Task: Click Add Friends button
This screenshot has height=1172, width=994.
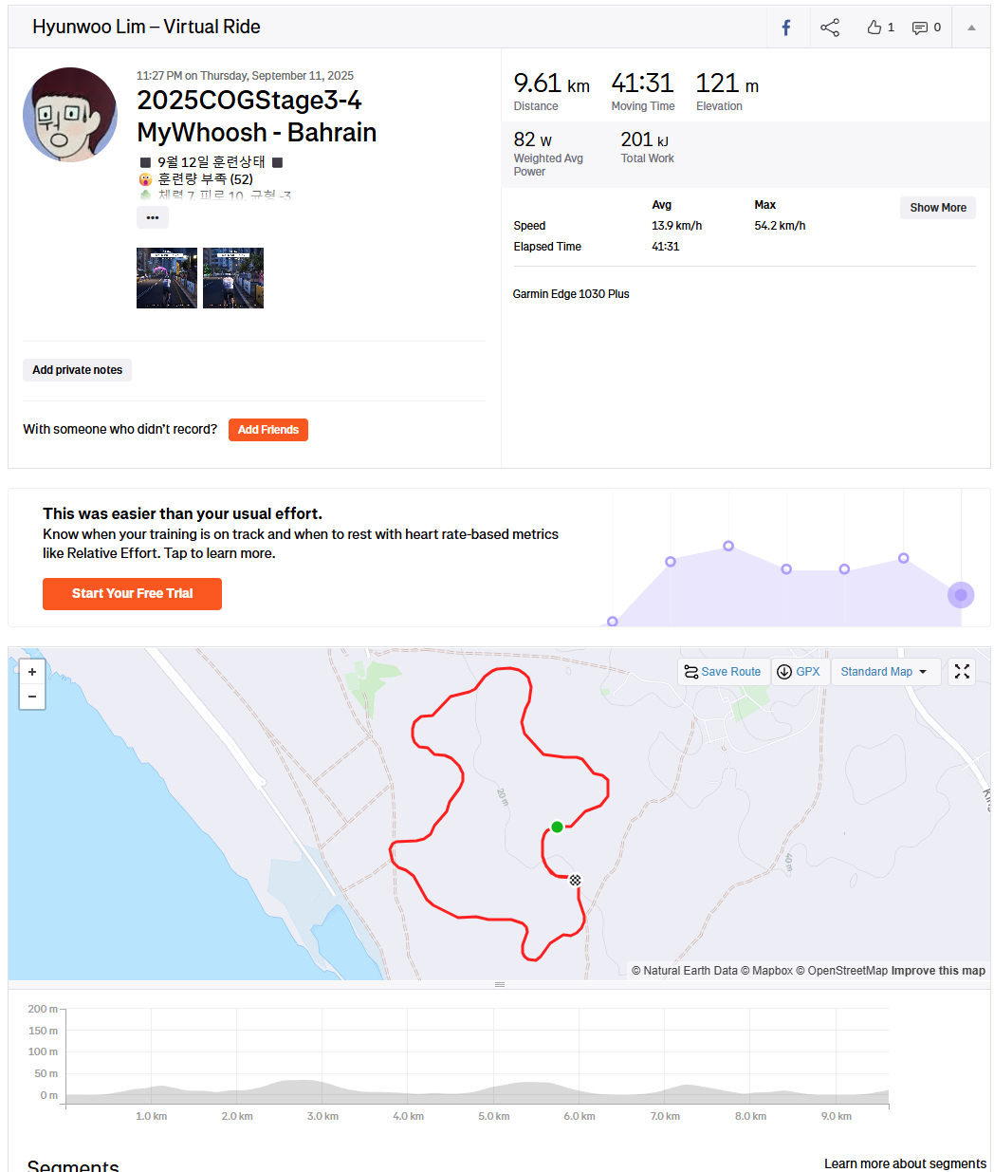Action: 268,430
